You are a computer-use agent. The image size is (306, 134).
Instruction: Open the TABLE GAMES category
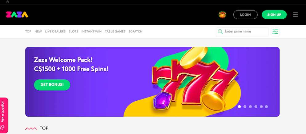pos(115,32)
